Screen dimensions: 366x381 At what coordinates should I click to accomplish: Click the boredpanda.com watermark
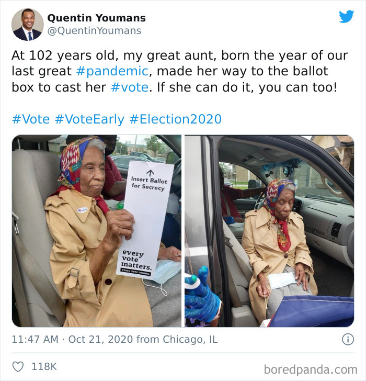coord(311,369)
